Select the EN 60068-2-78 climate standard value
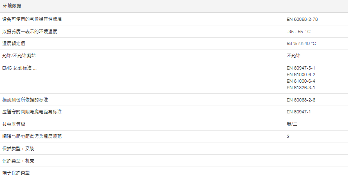The image size is (348, 185). [302, 19]
